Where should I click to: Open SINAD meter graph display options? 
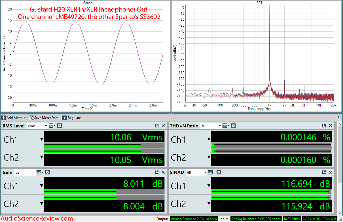click(x=211, y=172)
